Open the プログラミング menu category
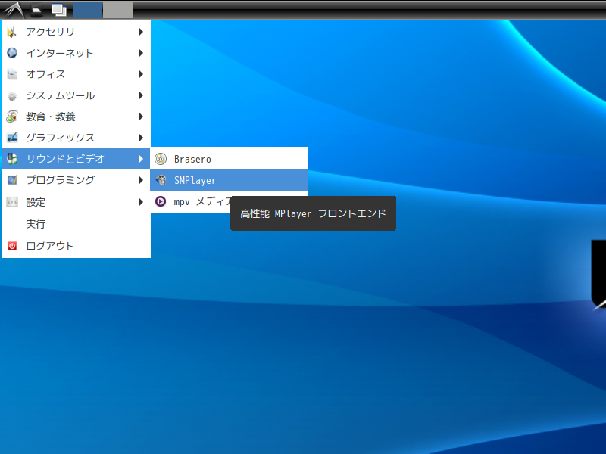The height and width of the screenshot is (454, 606). click(77, 180)
